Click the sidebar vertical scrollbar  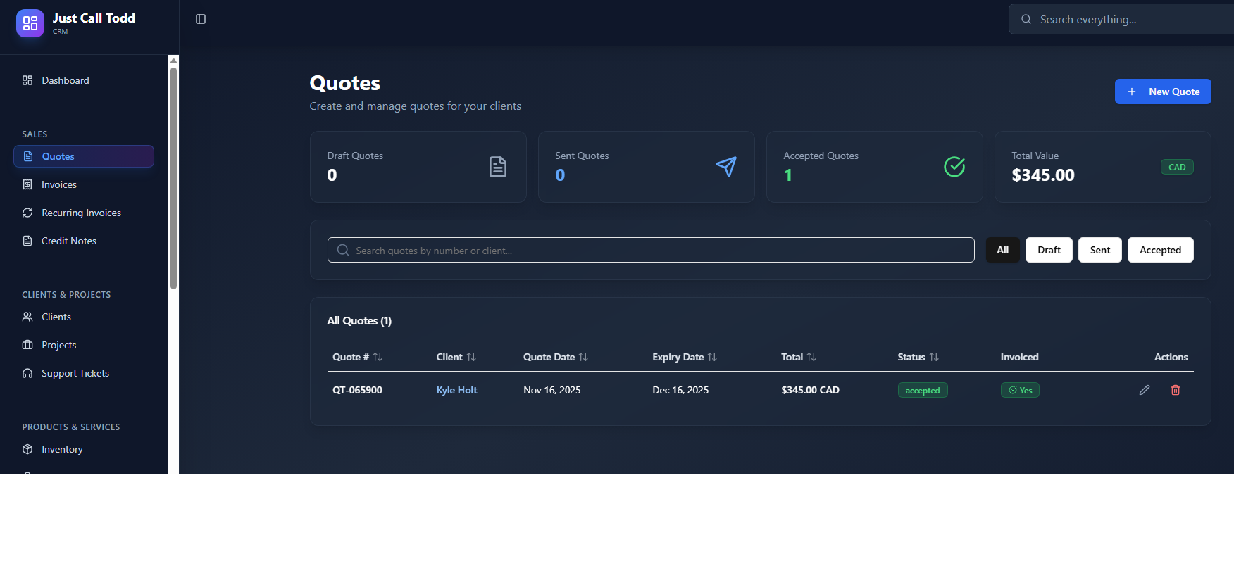173,176
